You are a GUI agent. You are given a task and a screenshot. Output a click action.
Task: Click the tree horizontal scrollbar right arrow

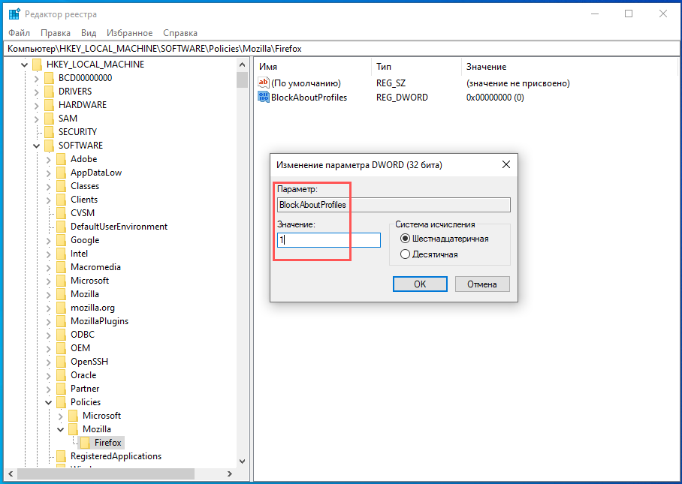[230, 474]
